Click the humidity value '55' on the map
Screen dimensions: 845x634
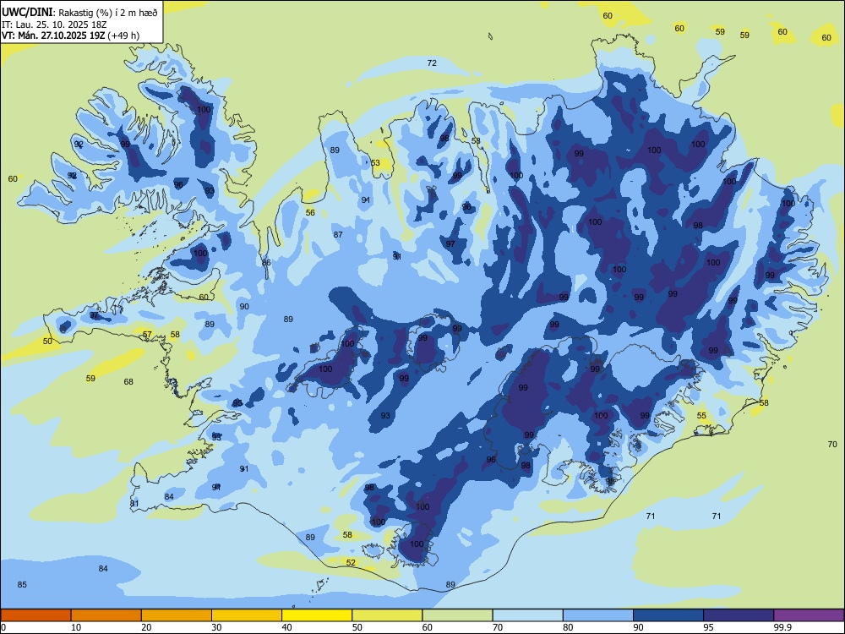click(701, 416)
